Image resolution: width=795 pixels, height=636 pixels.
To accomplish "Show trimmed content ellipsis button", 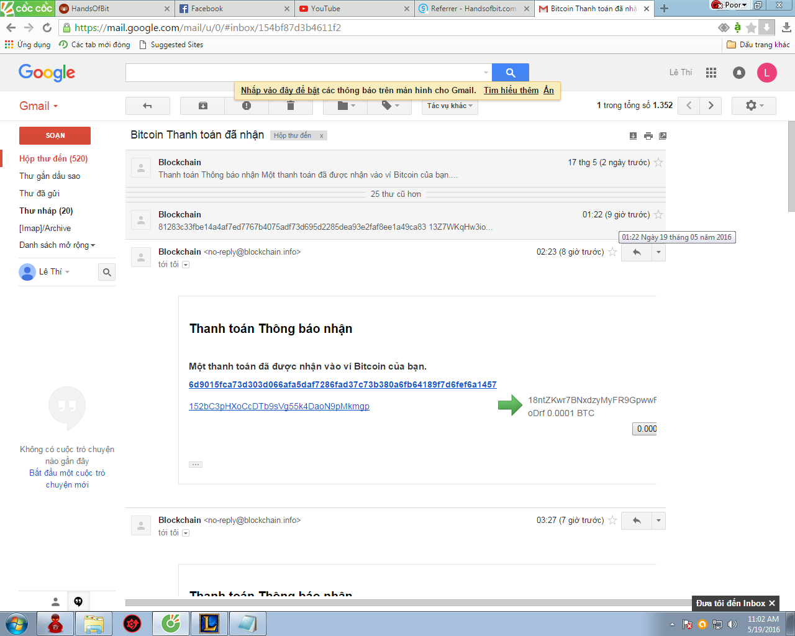I will click(196, 465).
